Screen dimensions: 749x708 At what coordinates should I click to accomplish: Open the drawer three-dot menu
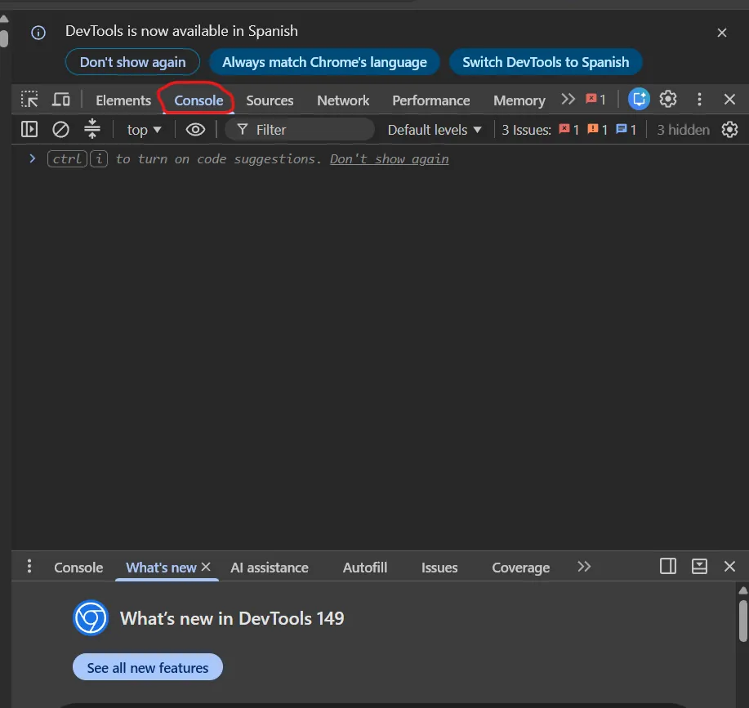point(29,566)
